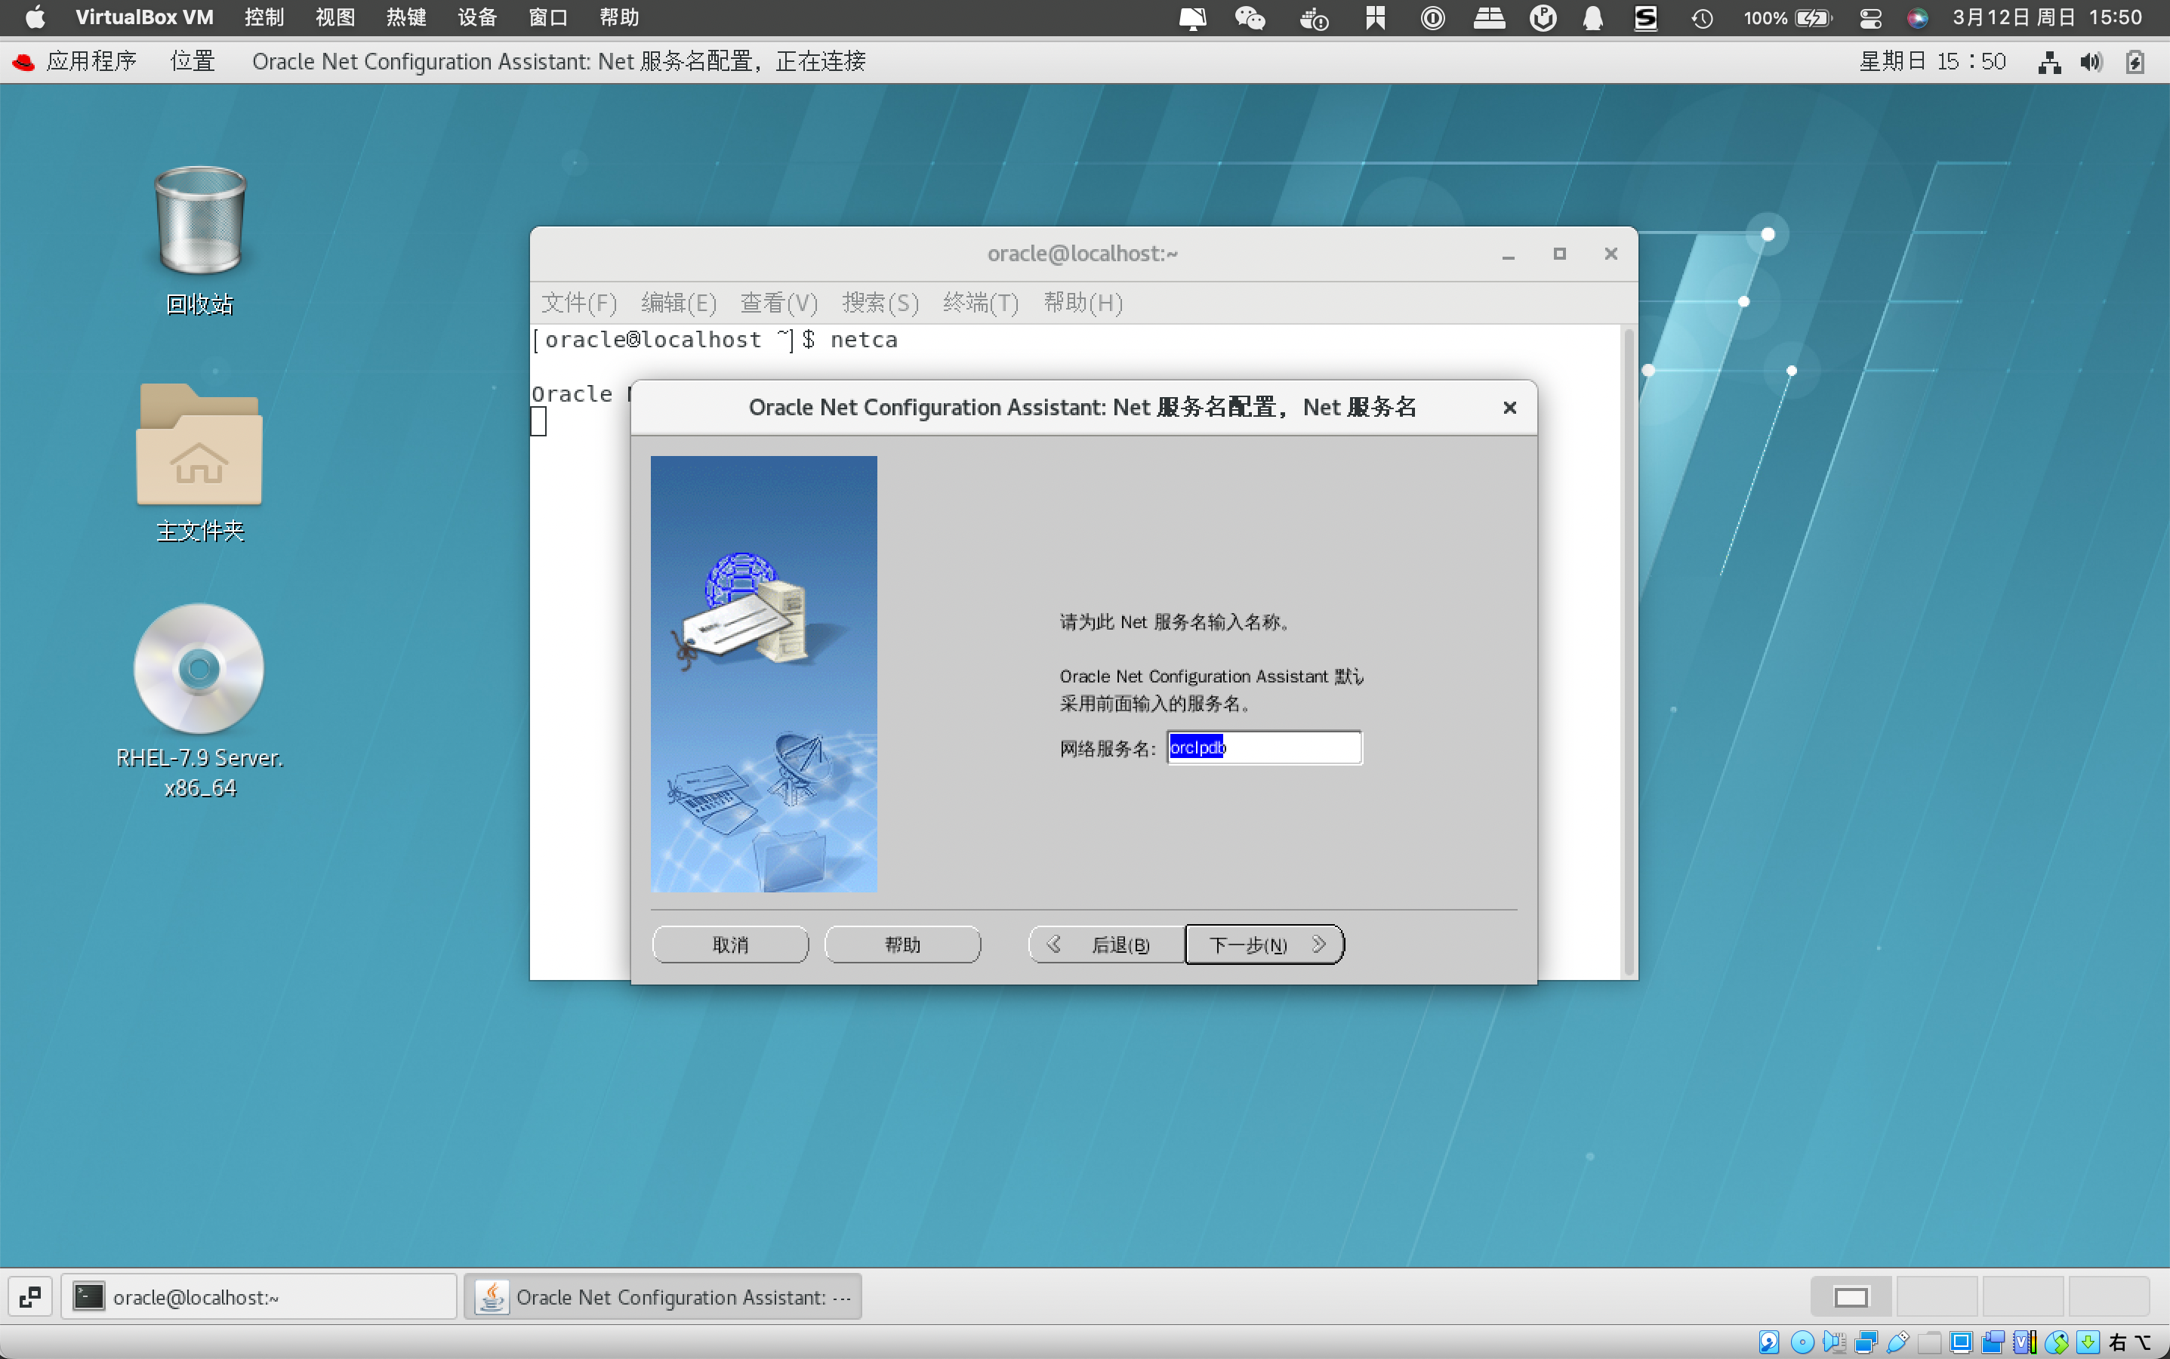Click VirtualBox CPU virtualization indicator
Screen dimensions: 2170x1359
(x=2024, y=1343)
